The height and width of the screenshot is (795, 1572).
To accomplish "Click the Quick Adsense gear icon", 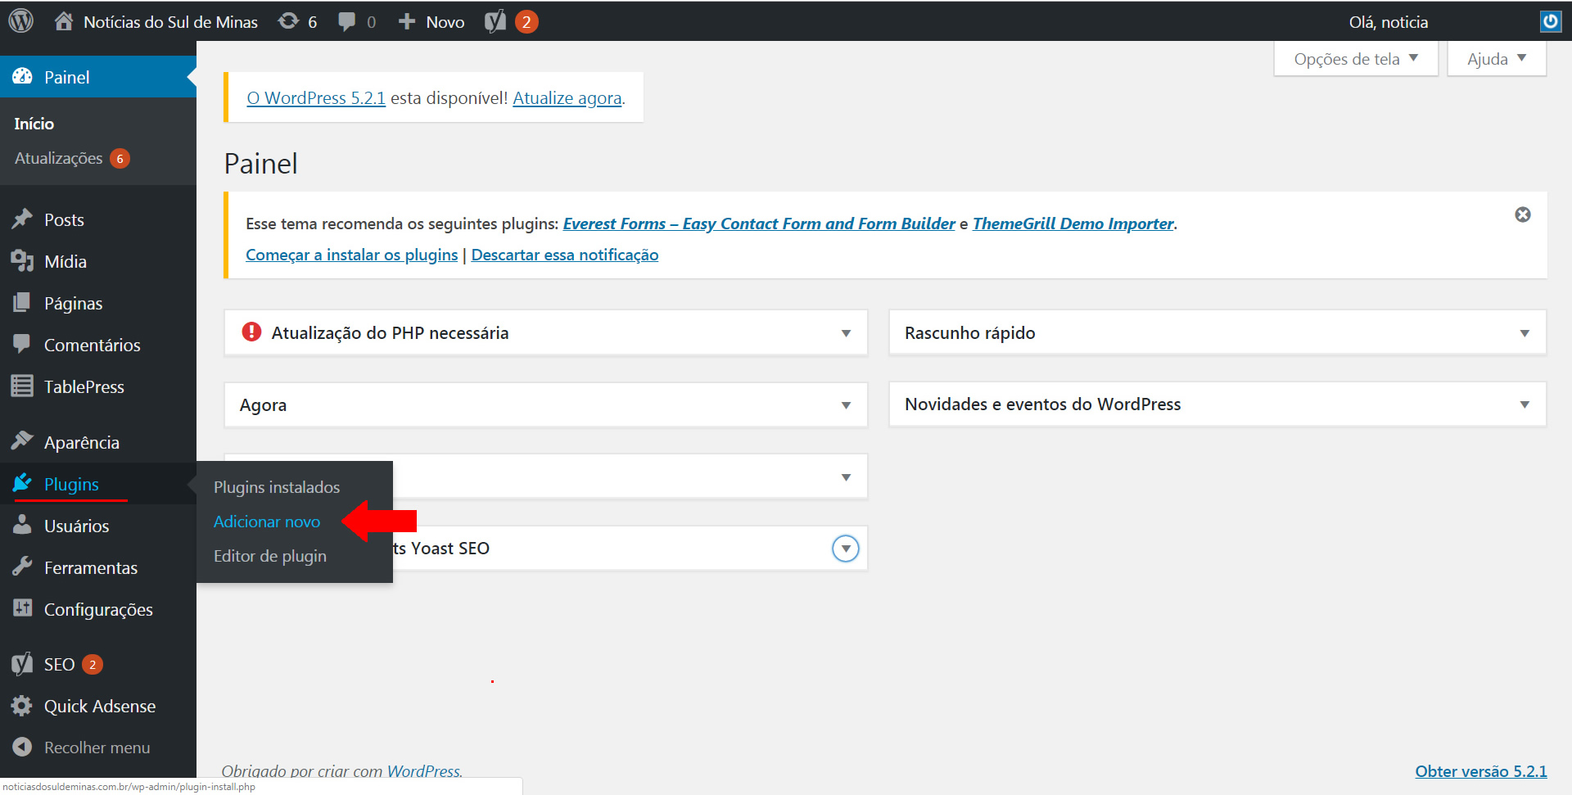I will [x=22, y=706].
